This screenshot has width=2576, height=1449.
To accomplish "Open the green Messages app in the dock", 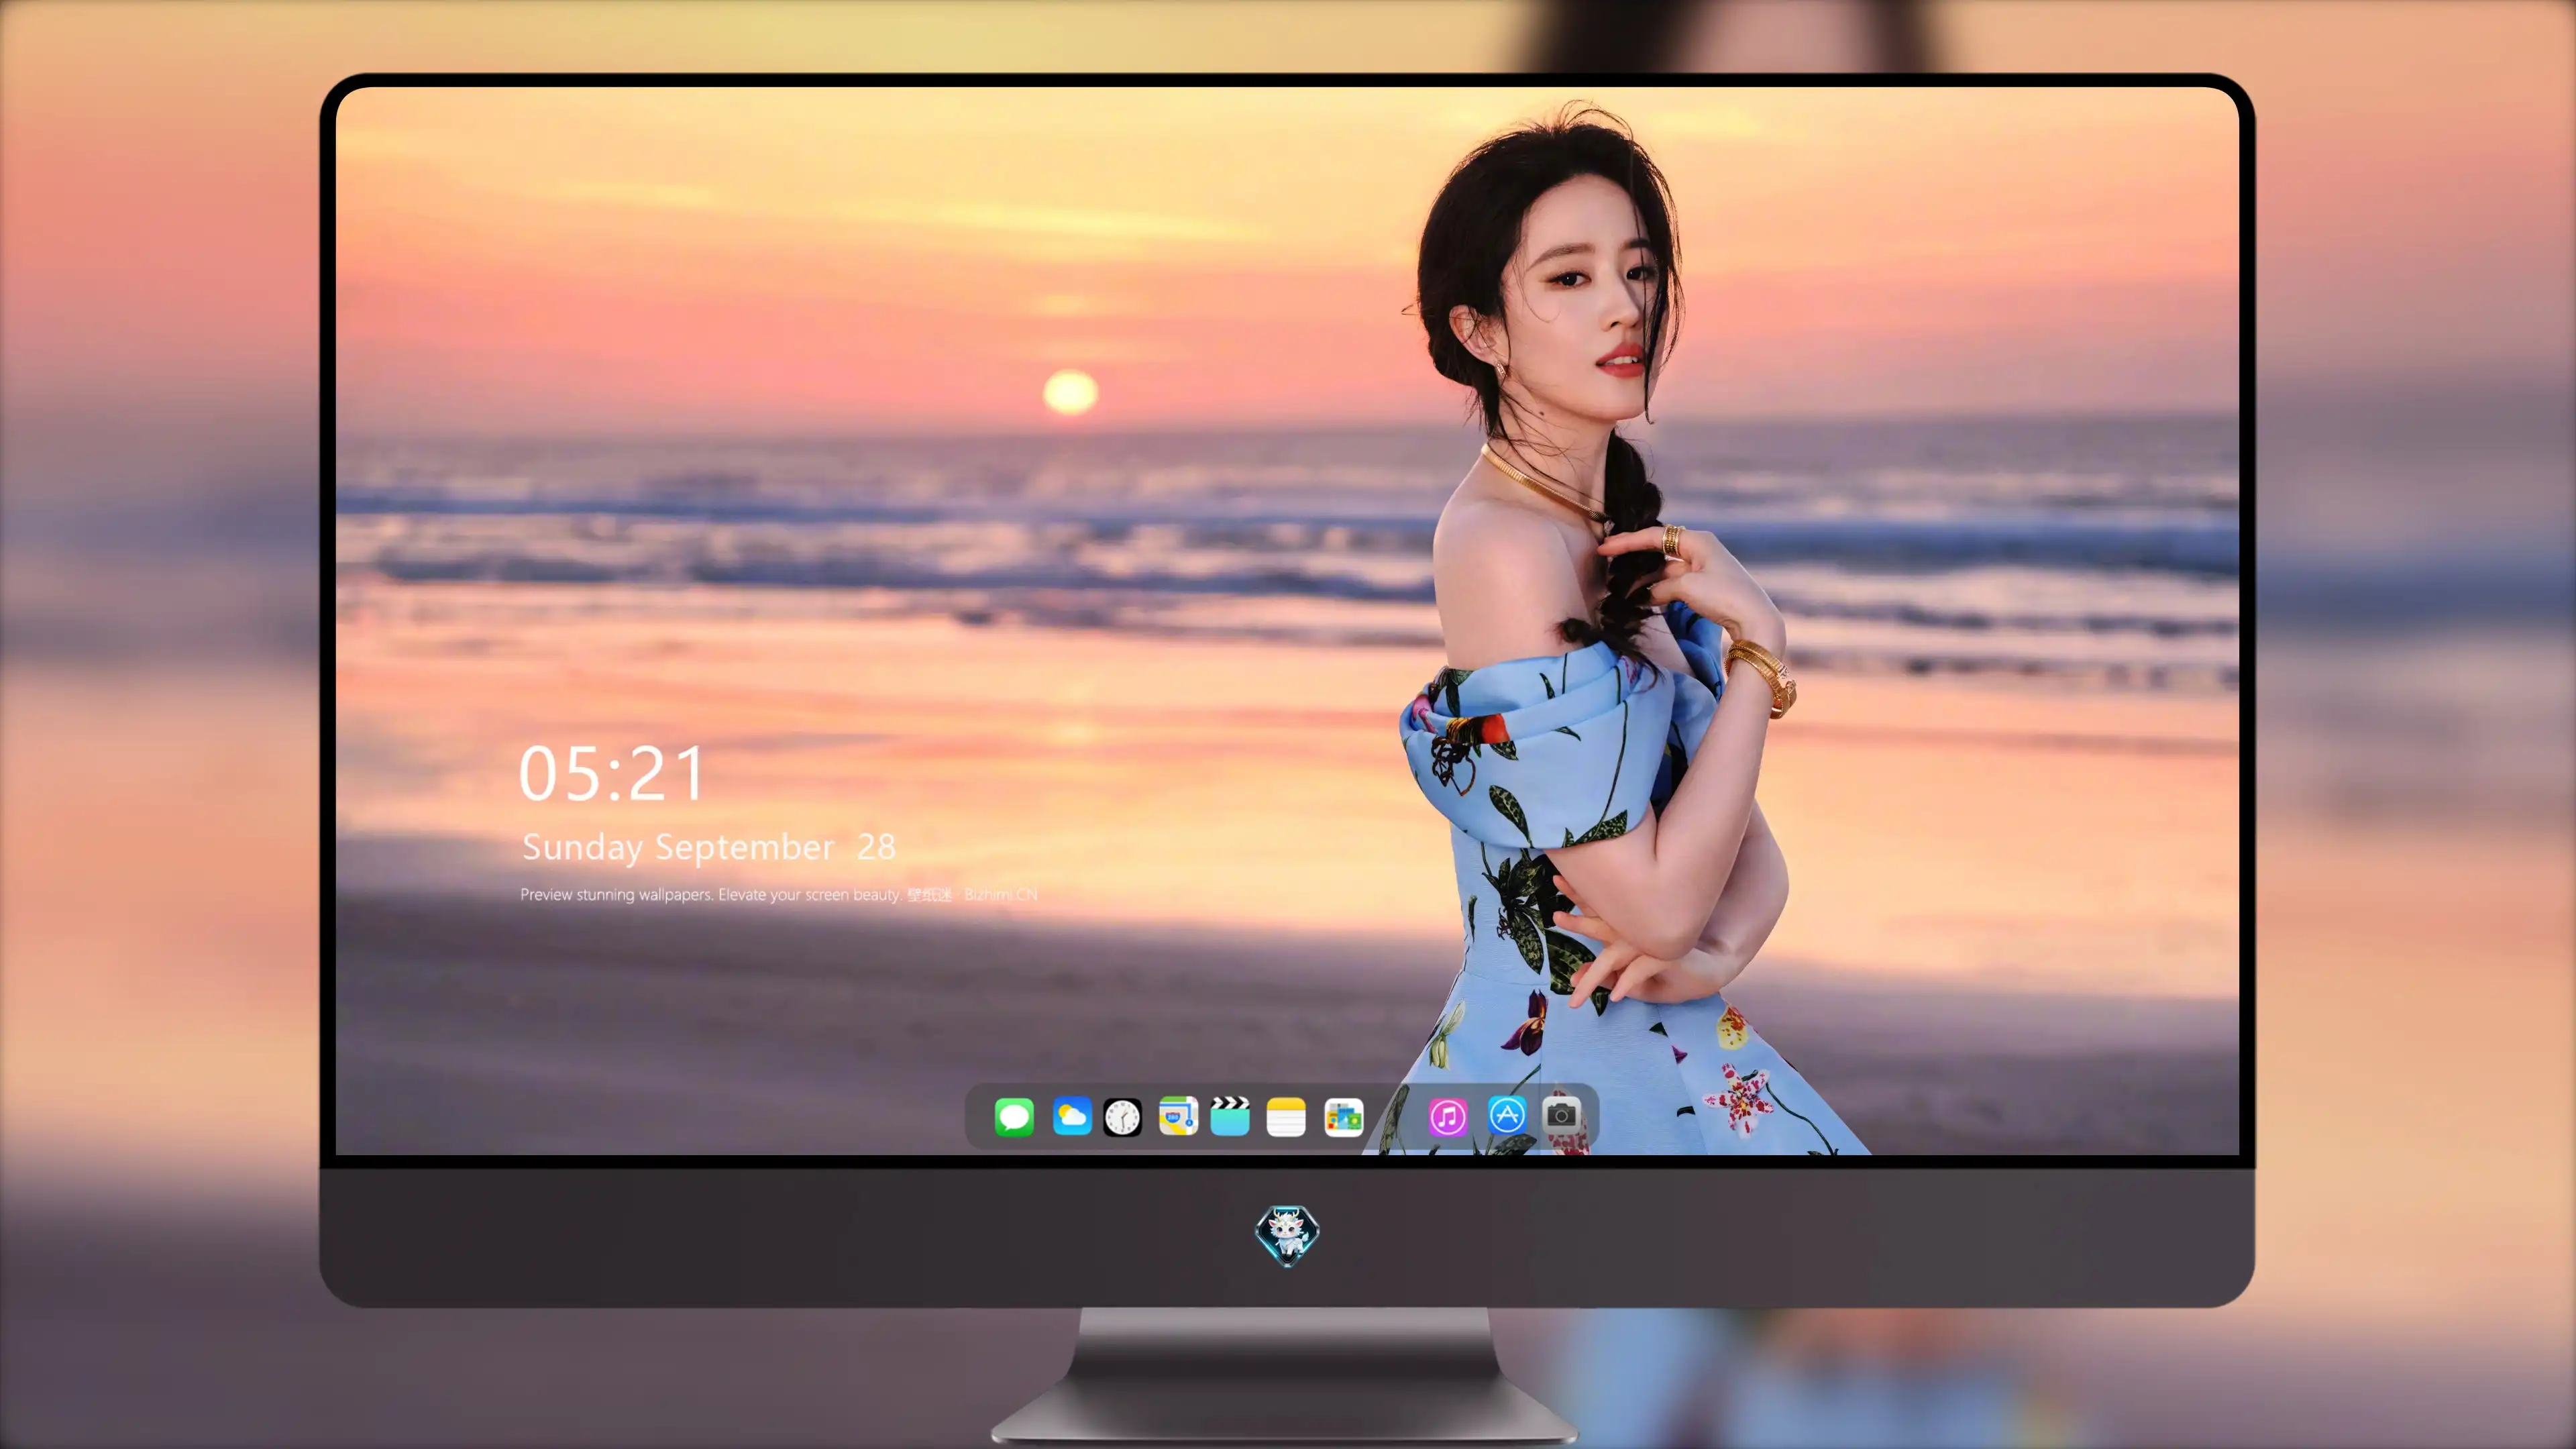I will pos(1014,1116).
